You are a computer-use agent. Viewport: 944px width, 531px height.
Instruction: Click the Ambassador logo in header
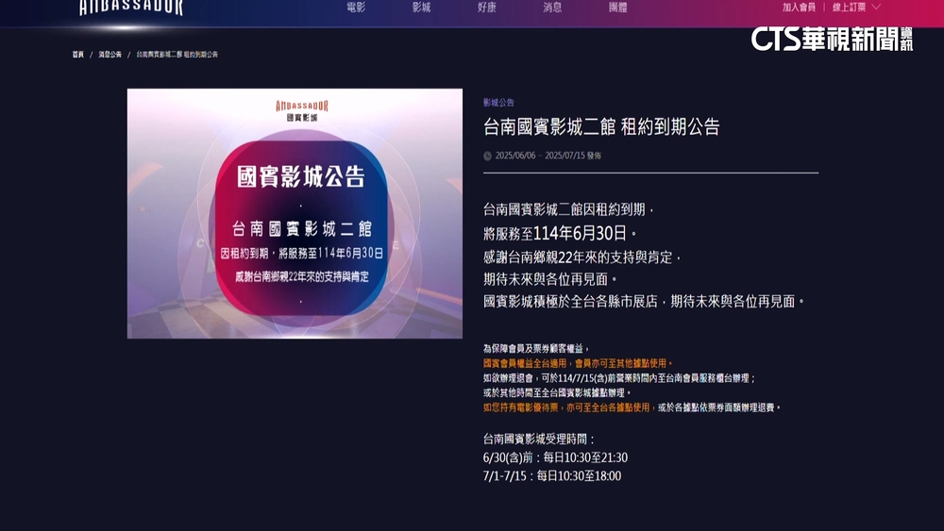[130, 8]
